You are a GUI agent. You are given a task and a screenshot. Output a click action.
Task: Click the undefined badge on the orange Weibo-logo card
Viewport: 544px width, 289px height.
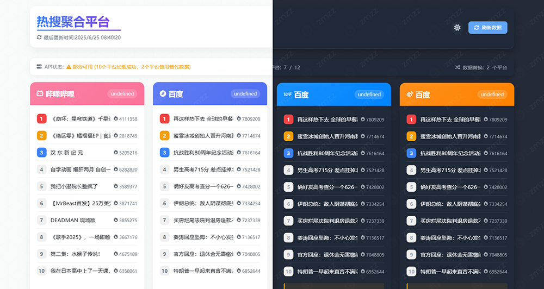[492, 95]
